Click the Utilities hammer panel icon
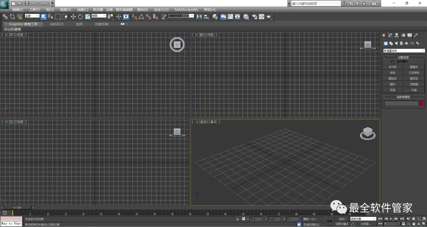 (x=416, y=35)
